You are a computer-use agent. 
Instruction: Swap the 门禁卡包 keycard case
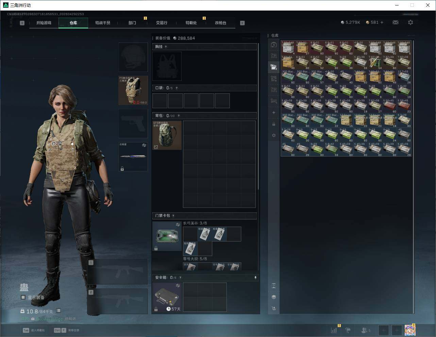pos(178,225)
